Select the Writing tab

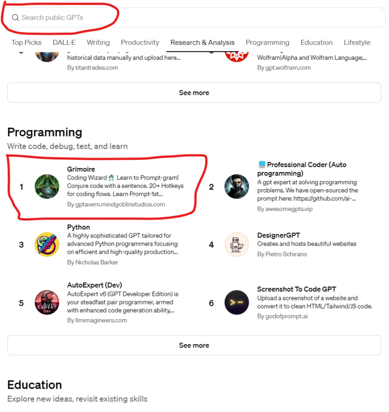pyautogui.click(x=98, y=43)
